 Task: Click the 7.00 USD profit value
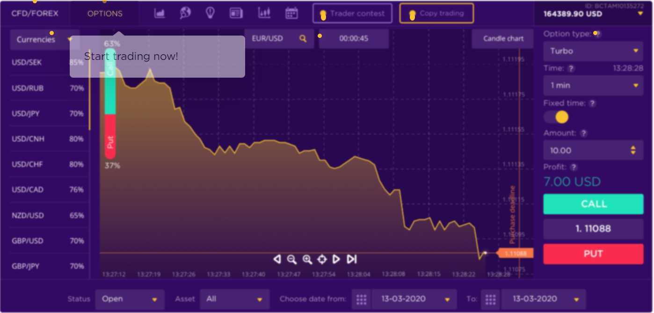click(572, 182)
